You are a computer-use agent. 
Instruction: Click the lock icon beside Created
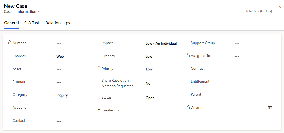point(188,107)
